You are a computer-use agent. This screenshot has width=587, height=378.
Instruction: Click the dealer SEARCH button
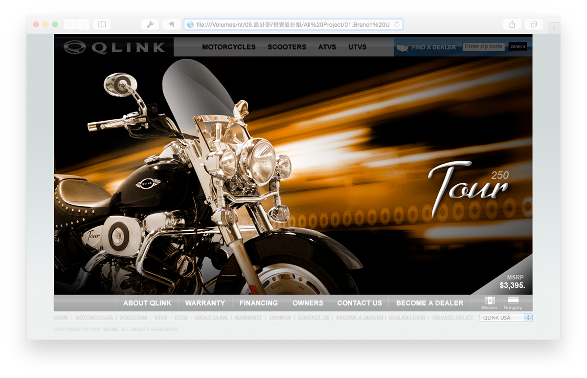[x=518, y=47]
